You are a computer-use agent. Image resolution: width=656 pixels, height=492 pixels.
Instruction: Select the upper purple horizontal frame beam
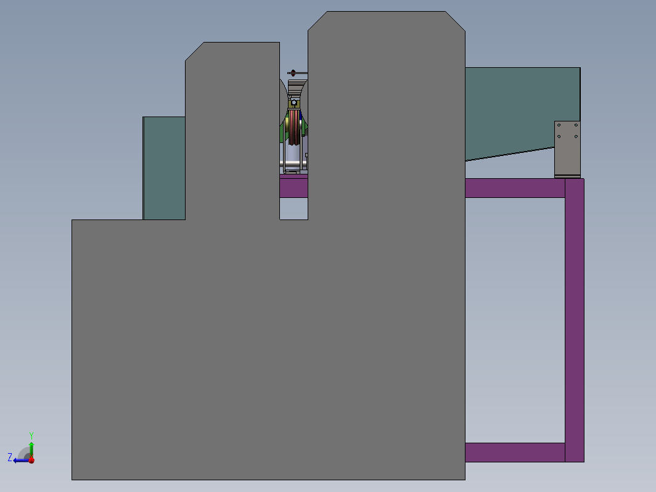[515, 188]
